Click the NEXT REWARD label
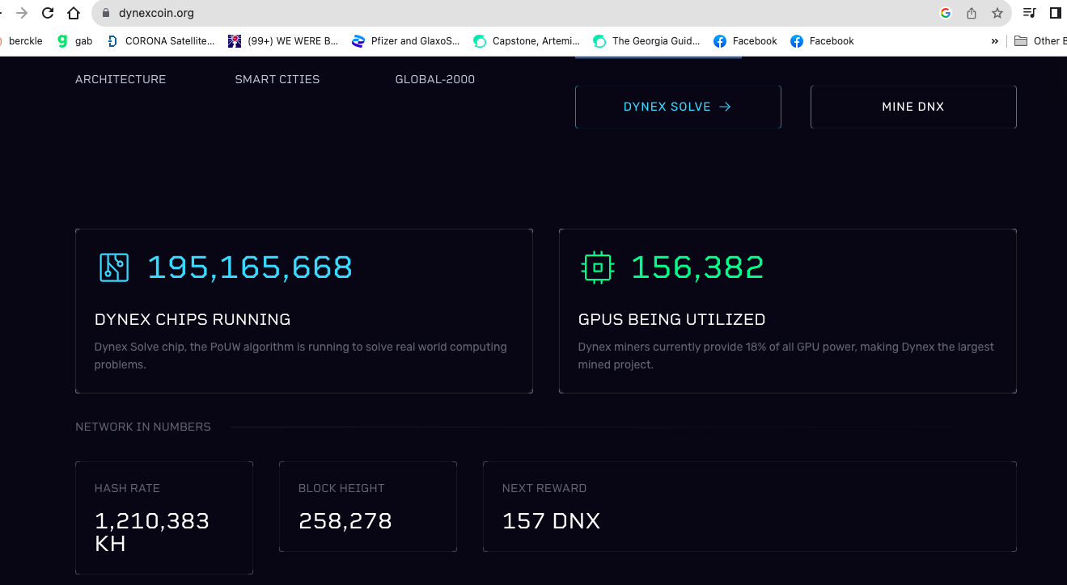Viewport: 1067px width, 585px height. (544, 488)
